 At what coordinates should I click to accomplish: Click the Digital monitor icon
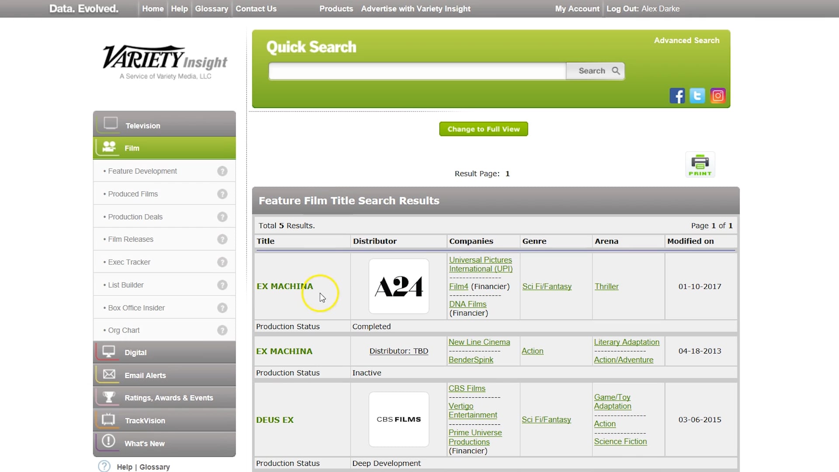click(x=108, y=351)
